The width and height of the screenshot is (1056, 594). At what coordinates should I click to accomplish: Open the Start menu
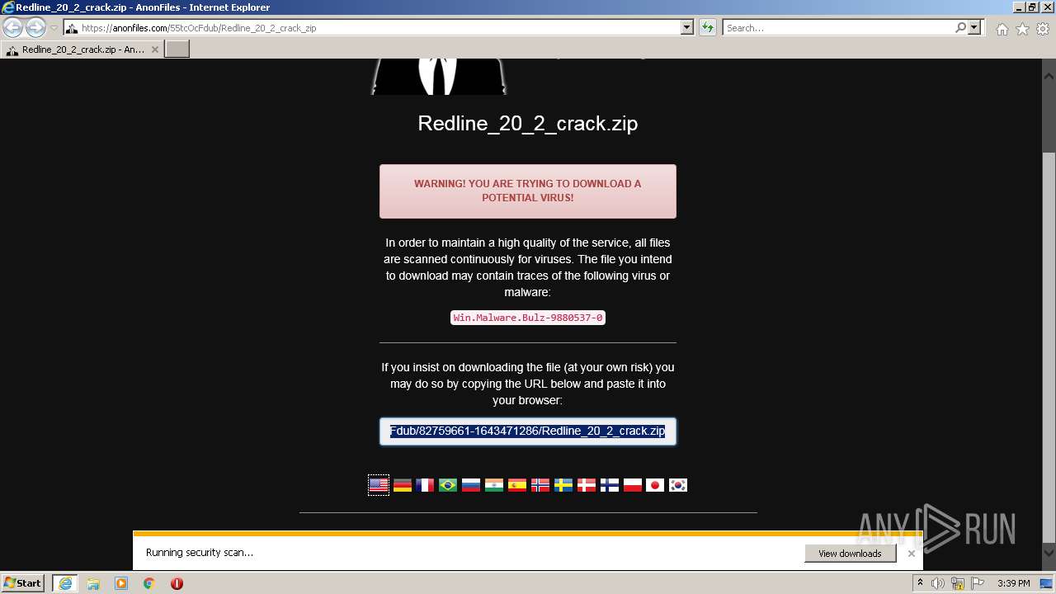pyautogui.click(x=23, y=583)
